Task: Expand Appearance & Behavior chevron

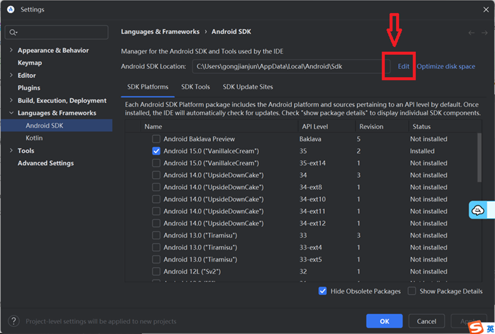Action: tap(11, 50)
